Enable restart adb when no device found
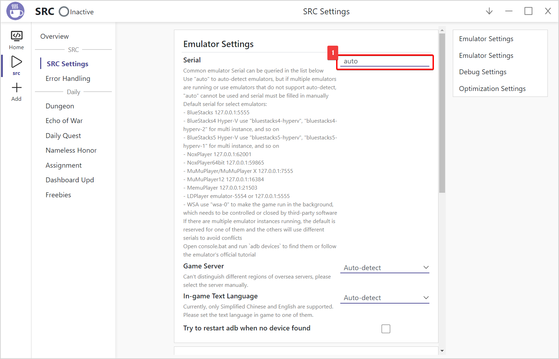 point(386,329)
